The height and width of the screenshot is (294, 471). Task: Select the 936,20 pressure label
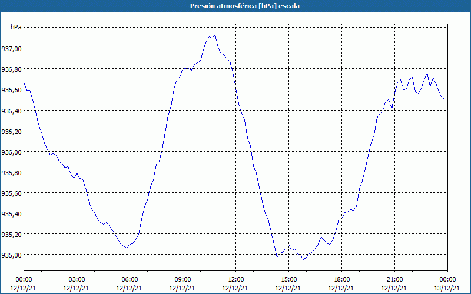pyautogui.click(x=12, y=131)
